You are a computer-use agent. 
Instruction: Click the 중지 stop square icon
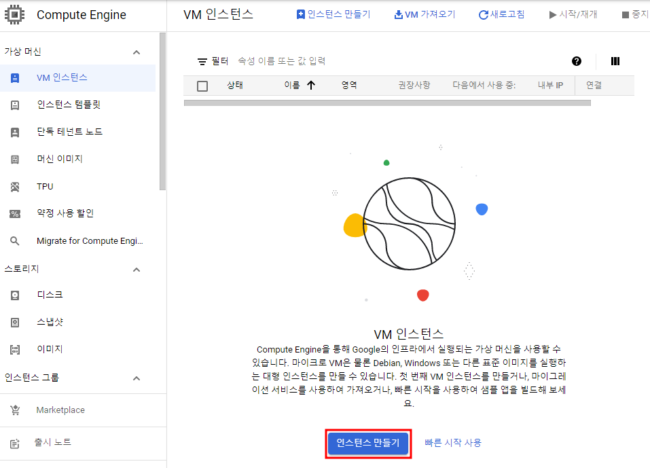626,15
